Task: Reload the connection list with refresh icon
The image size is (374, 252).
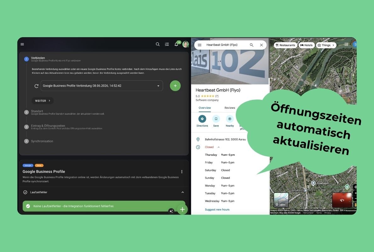Action: (37, 86)
